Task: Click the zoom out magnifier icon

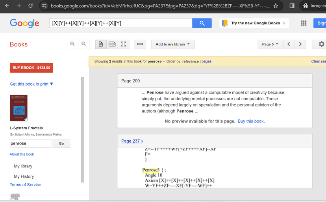Action: (x=84, y=44)
